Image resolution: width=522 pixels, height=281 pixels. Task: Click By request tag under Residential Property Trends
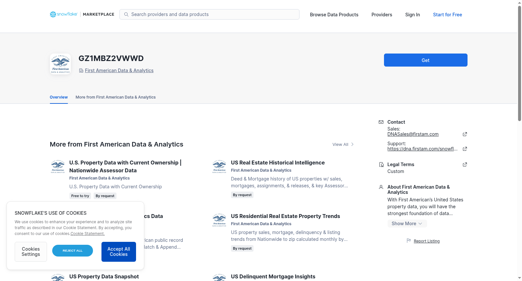pyautogui.click(x=242, y=248)
